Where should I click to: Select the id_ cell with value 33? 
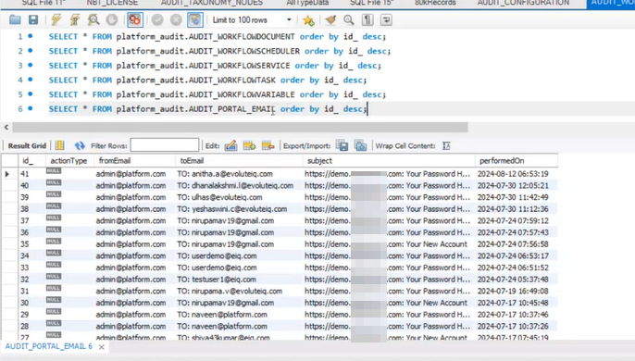point(32,268)
